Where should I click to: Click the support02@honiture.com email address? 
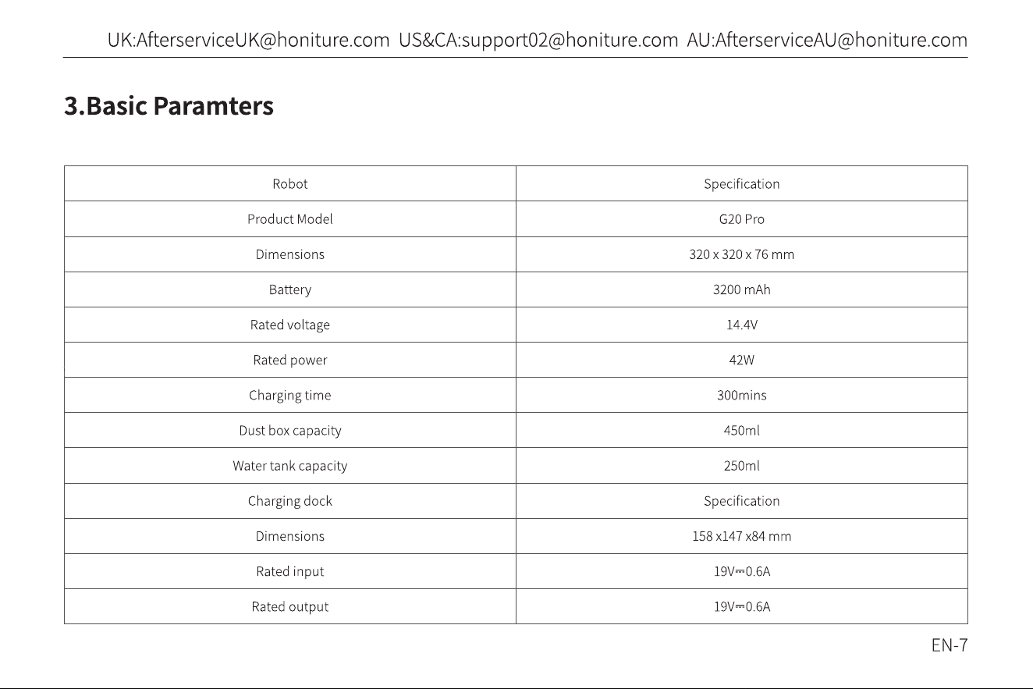[x=570, y=40]
